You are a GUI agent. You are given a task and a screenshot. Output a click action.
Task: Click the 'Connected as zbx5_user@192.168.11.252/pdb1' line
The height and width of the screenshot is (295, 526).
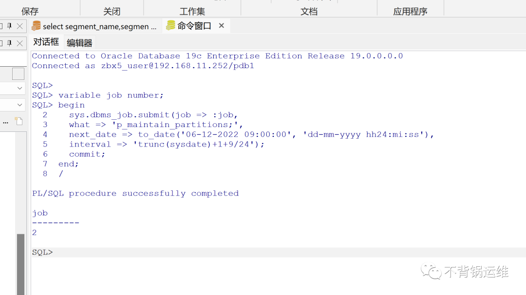143,66
